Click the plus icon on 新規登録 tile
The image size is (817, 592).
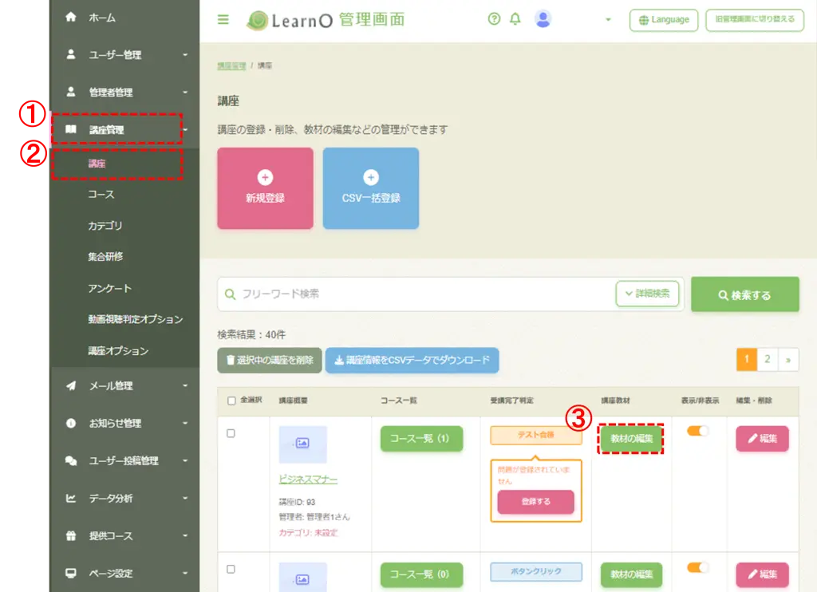point(265,177)
